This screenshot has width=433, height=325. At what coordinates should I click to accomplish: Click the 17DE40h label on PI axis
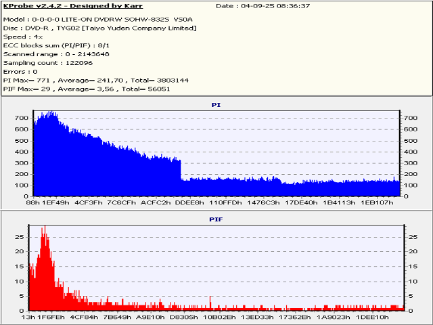[301, 202]
